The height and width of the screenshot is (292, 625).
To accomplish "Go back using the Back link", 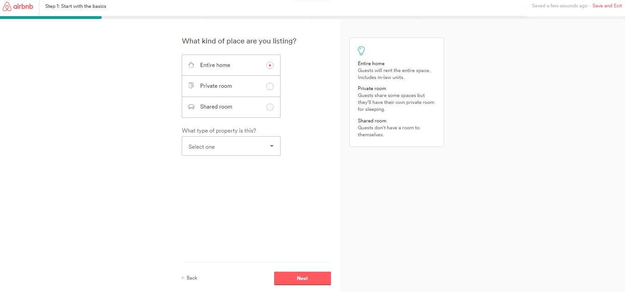I will point(192,278).
